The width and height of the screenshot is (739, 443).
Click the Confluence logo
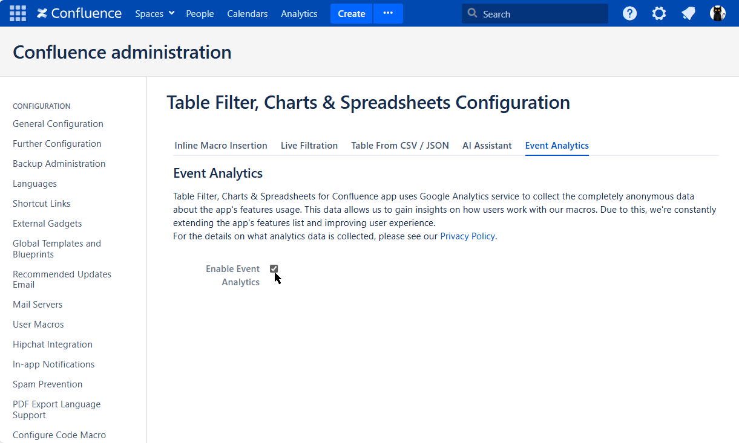[x=79, y=13]
